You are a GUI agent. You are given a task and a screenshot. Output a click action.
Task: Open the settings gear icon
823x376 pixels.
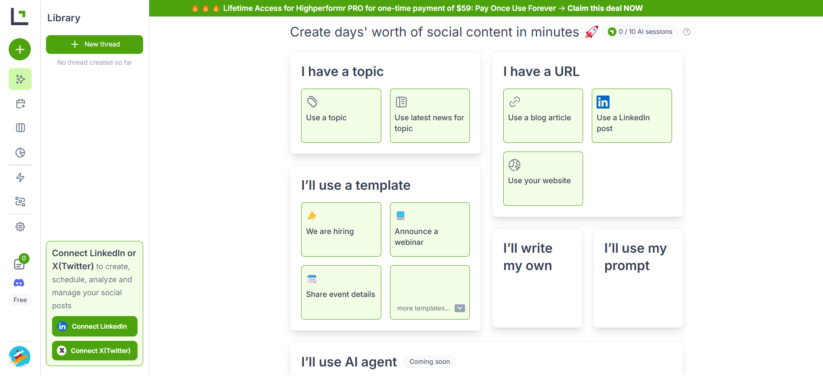click(20, 227)
